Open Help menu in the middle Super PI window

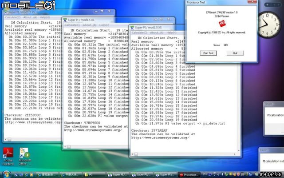point(104,25)
